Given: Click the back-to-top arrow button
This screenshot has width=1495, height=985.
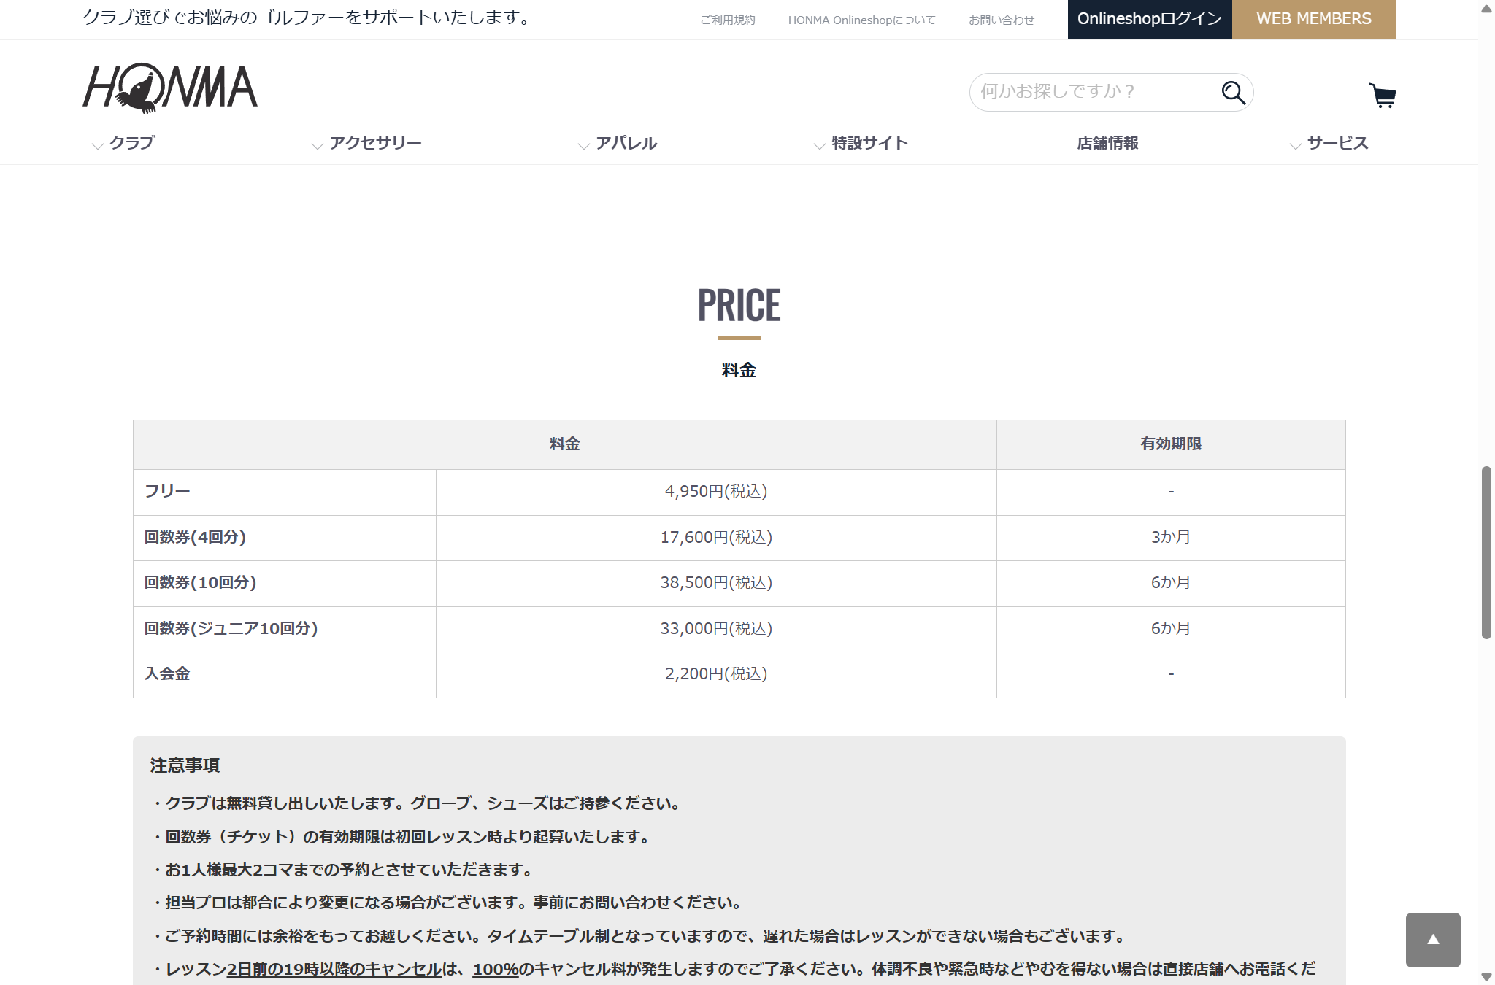Looking at the screenshot, I should click(1433, 940).
